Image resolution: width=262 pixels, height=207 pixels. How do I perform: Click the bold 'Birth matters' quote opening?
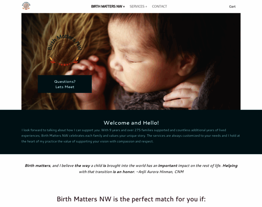tap(38, 166)
